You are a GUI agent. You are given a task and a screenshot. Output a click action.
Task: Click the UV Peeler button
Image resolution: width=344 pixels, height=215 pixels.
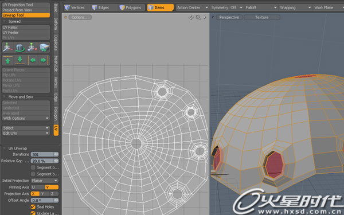click(x=26, y=33)
